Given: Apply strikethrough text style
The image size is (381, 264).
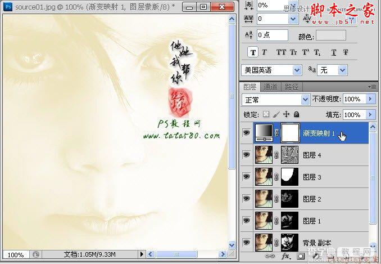Looking at the screenshot, I should 345,52.
